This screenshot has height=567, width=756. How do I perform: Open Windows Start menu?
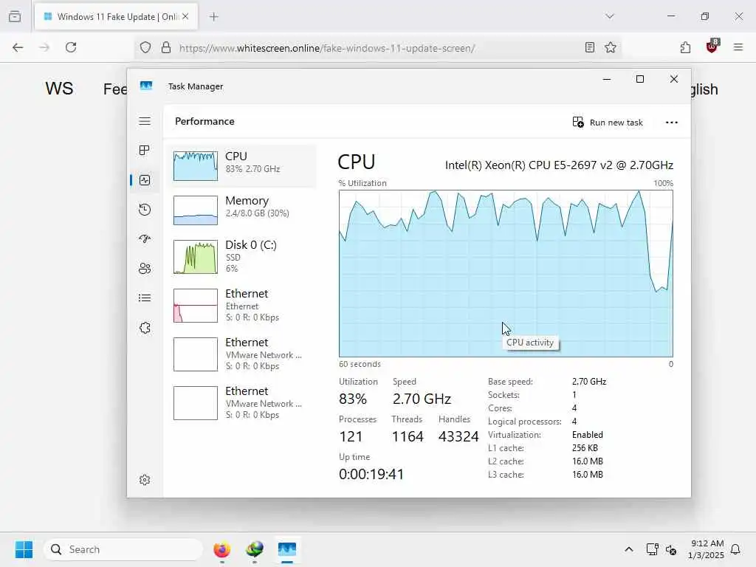(24, 549)
